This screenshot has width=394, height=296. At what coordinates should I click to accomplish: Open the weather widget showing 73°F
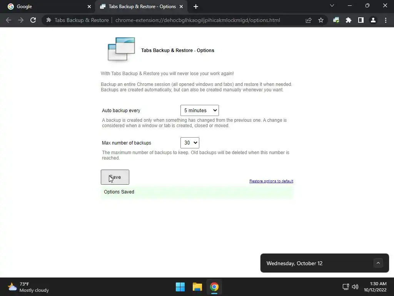tap(28, 287)
